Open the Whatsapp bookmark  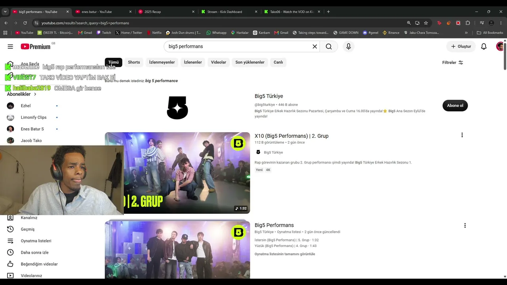point(216,33)
